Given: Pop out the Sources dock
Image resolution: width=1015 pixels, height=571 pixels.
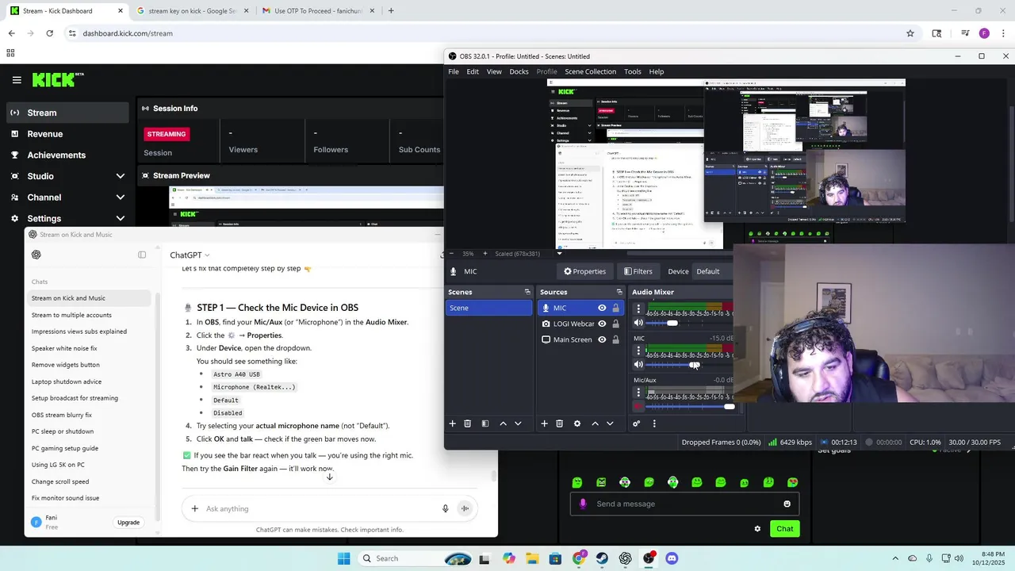Looking at the screenshot, I should [x=619, y=292].
